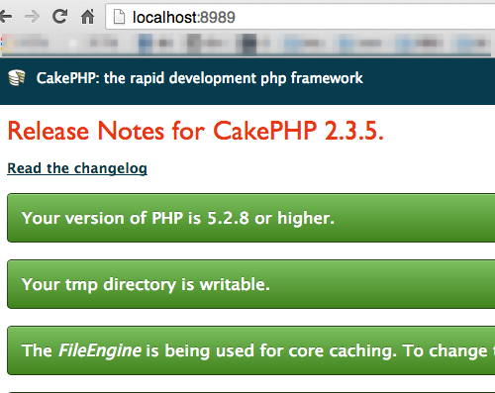This screenshot has width=495, height=393.
Task: Click the browser forward arrow
Action: click(32, 16)
